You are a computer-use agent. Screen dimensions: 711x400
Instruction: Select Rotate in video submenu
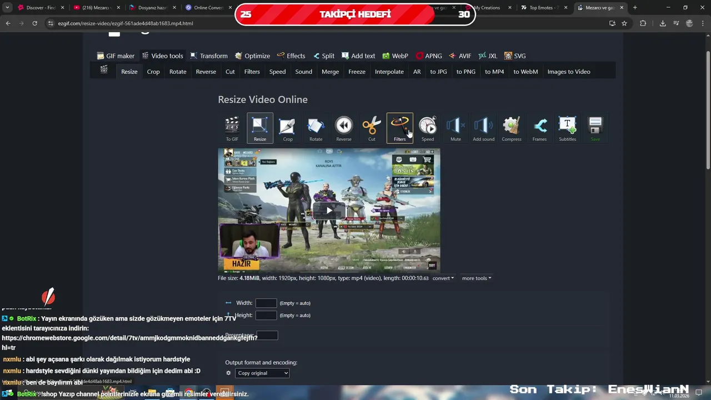pyautogui.click(x=178, y=72)
